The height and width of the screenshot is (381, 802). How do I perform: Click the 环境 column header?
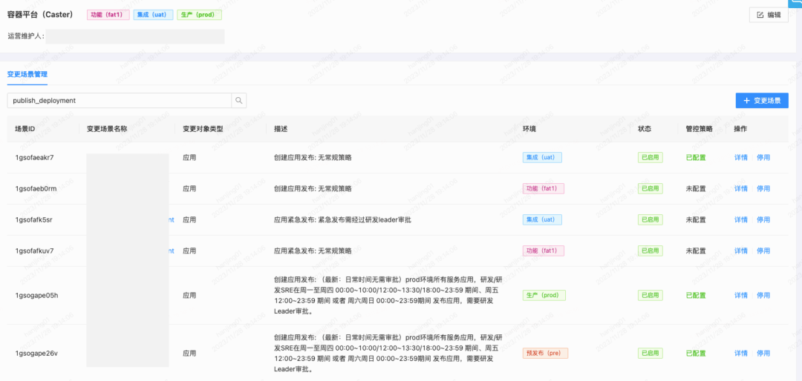tap(529, 129)
